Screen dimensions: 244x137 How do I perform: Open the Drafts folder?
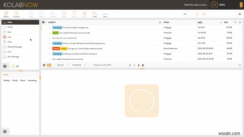tap(20, 27)
